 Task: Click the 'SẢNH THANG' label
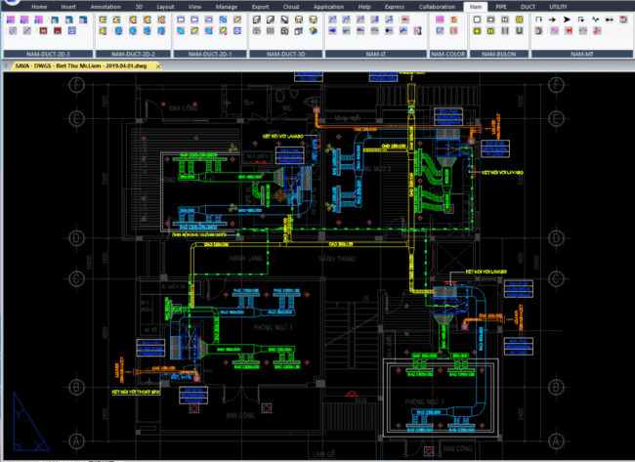click(x=337, y=259)
